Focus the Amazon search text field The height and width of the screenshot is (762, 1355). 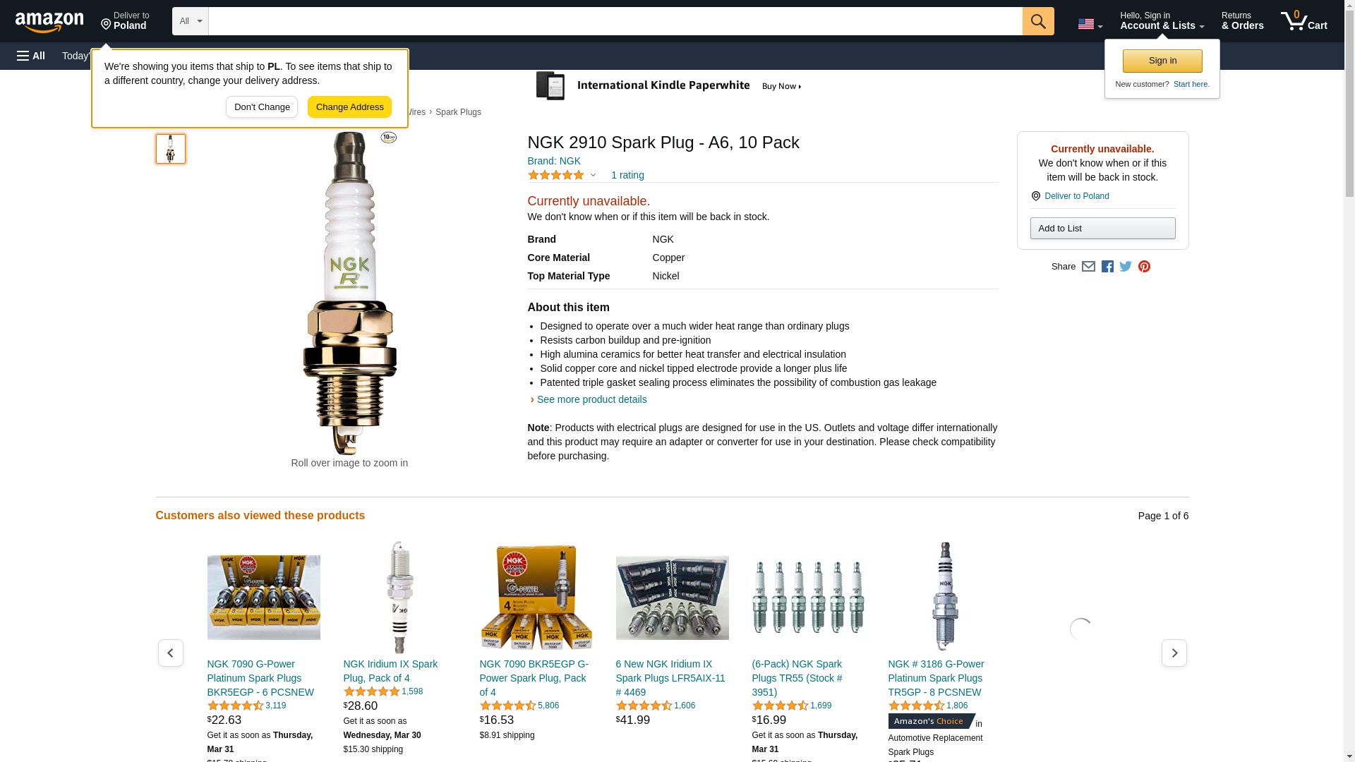click(615, 21)
